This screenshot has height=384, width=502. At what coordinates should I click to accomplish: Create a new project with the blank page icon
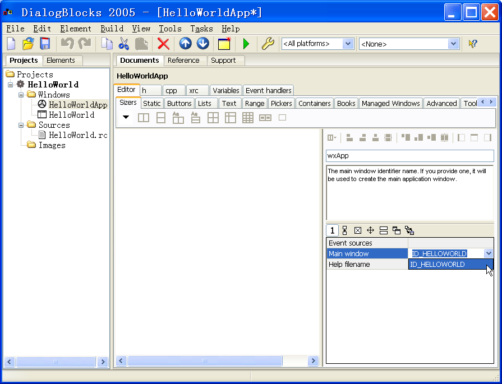click(x=11, y=44)
